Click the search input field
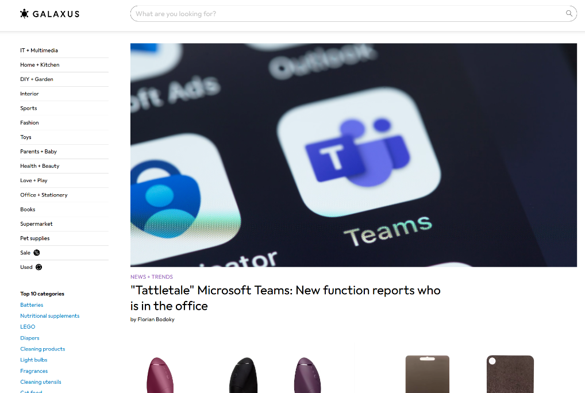Viewport: 585px width, 393px height. [x=353, y=14]
